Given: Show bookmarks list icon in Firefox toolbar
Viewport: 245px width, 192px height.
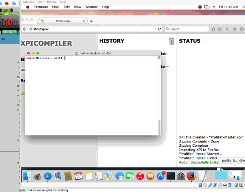Looking at the screenshot, I should [x=220, y=29].
